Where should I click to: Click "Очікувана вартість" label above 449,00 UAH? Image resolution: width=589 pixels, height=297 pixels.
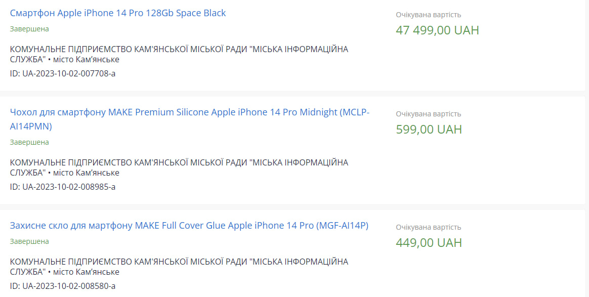[x=428, y=228]
